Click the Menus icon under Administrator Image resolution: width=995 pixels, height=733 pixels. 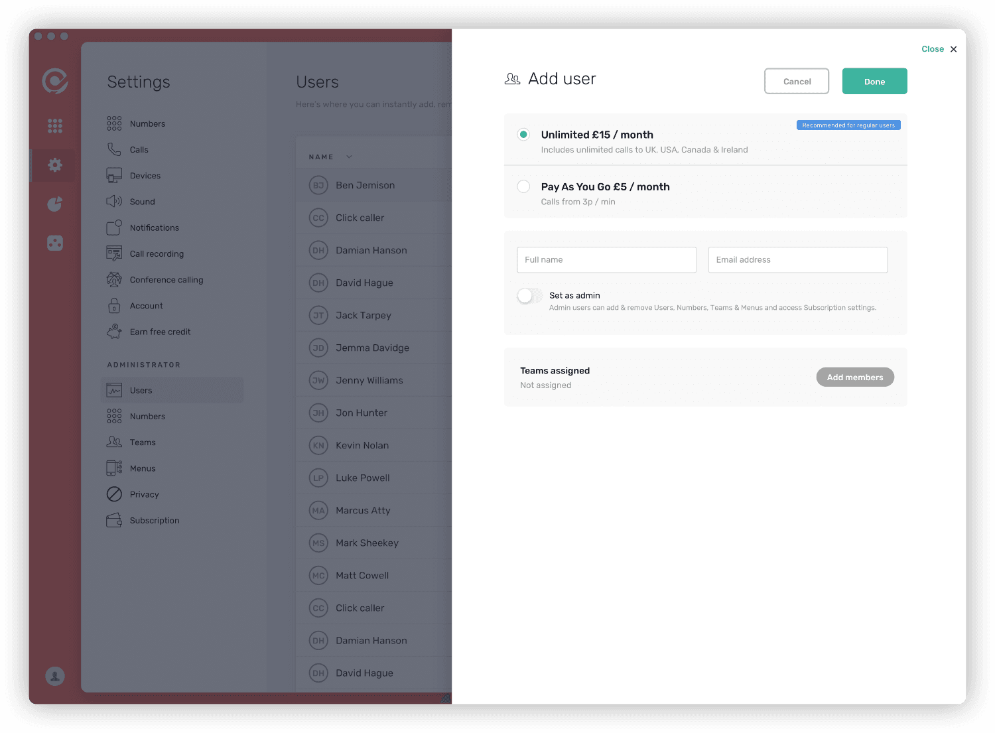(114, 468)
